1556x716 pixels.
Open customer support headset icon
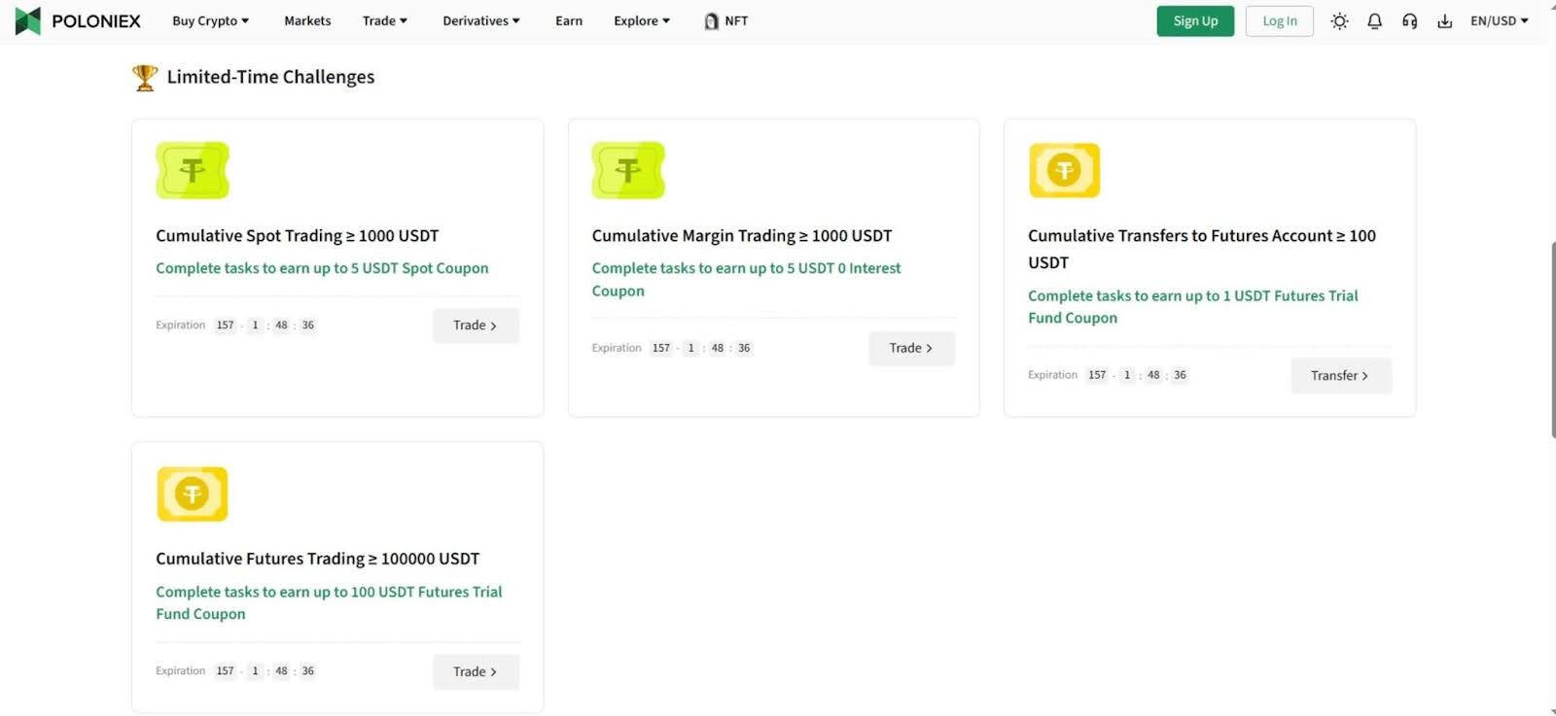pyautogui.click(x=1409, y=20)
